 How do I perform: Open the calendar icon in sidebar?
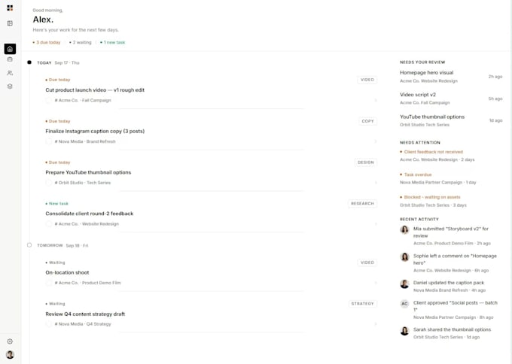coord(10,59)
